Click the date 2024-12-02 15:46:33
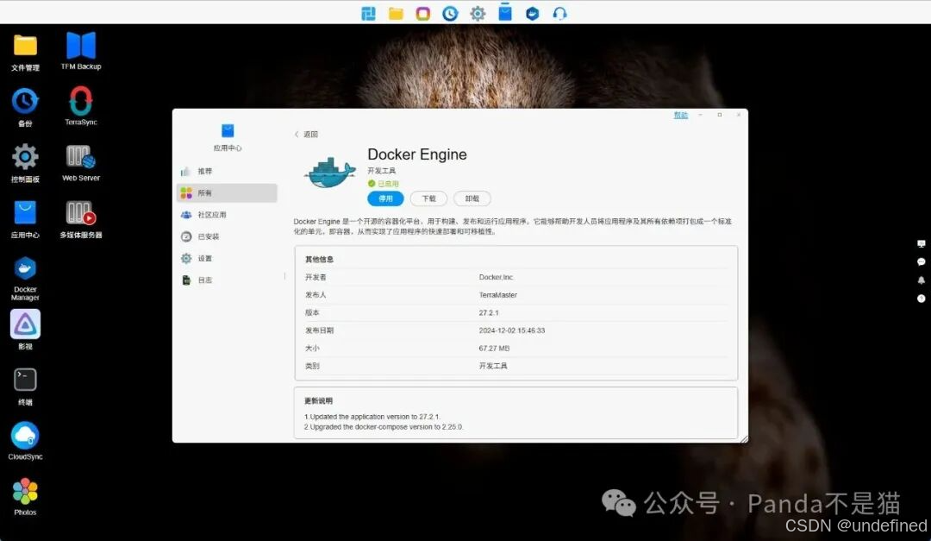This screenshot has width=931, height=541. (x=512, y=330)
